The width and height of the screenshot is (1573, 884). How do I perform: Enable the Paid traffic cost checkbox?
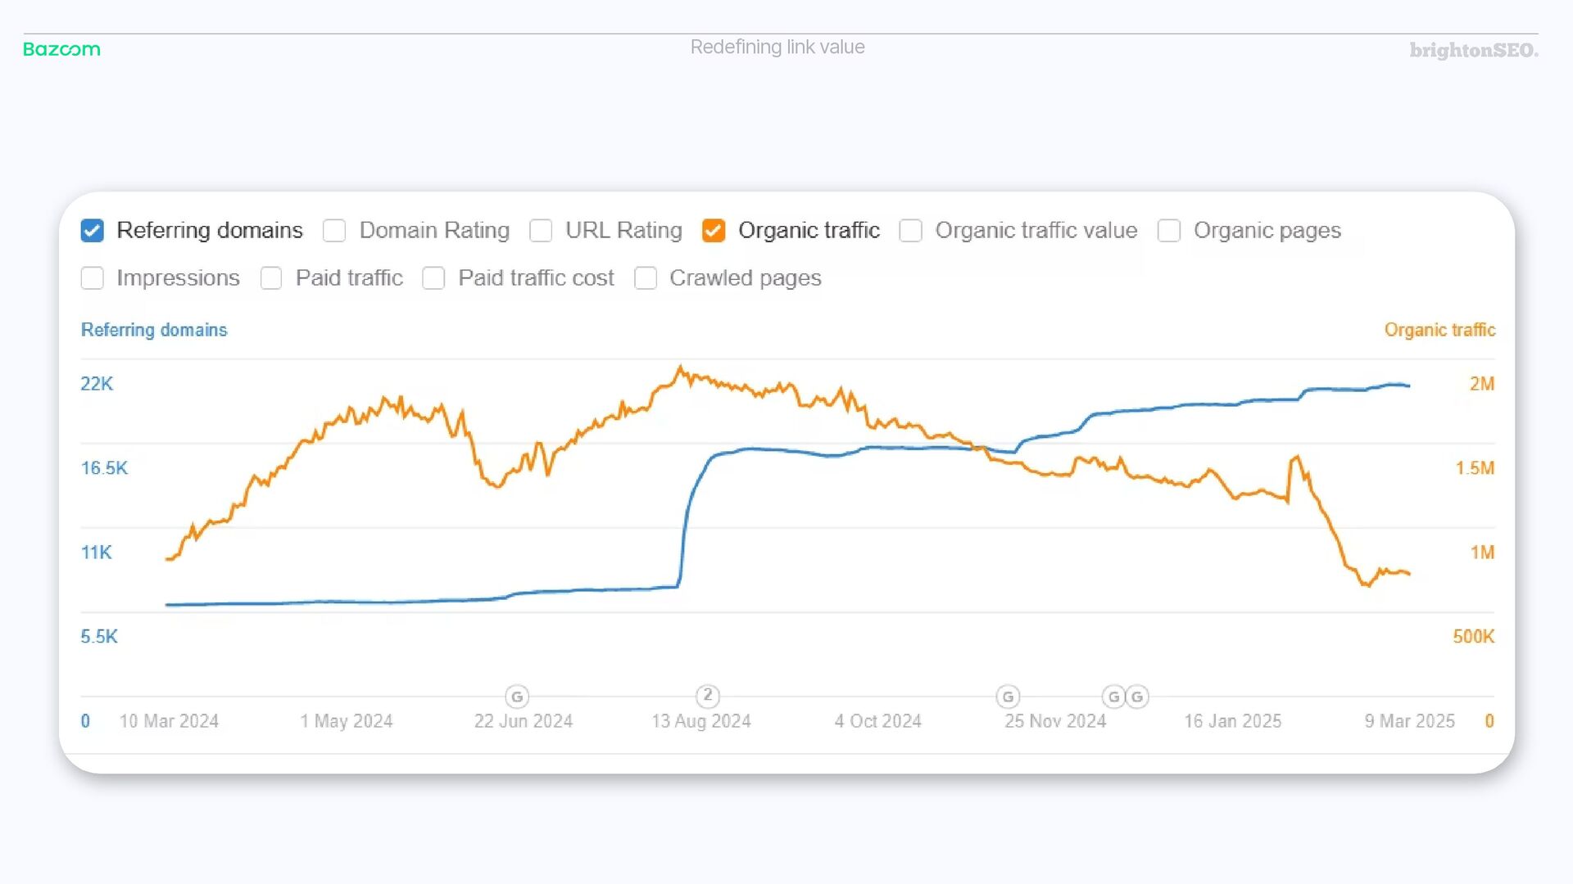coord(433,278)
